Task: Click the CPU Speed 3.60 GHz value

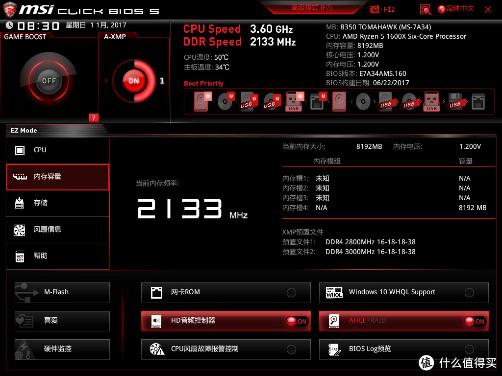Action: (x=272, y=29)
